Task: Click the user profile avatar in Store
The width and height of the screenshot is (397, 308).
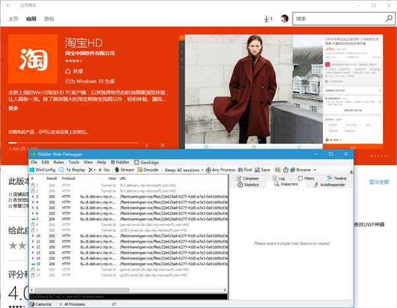Action: click(285, 19)
